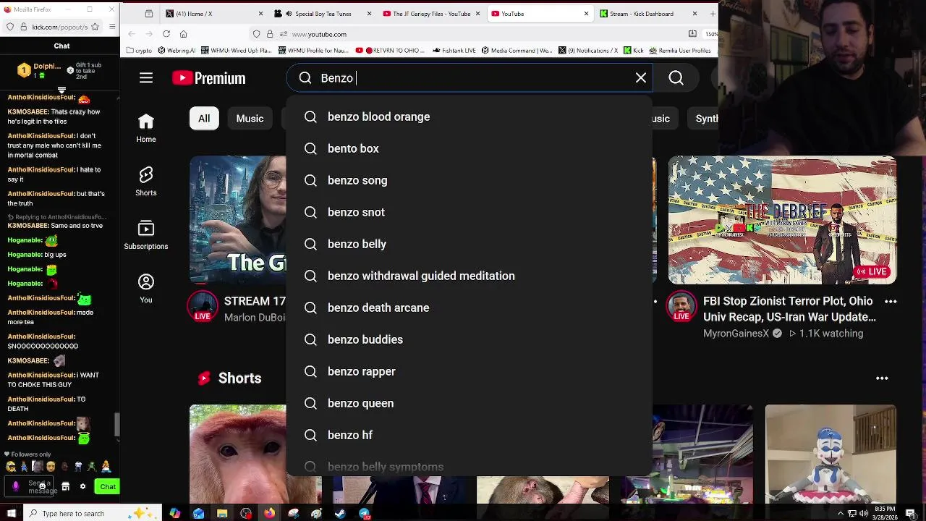926x521 pixels.
Task: Send message with the green Chat button
Action: pos(108,486)
